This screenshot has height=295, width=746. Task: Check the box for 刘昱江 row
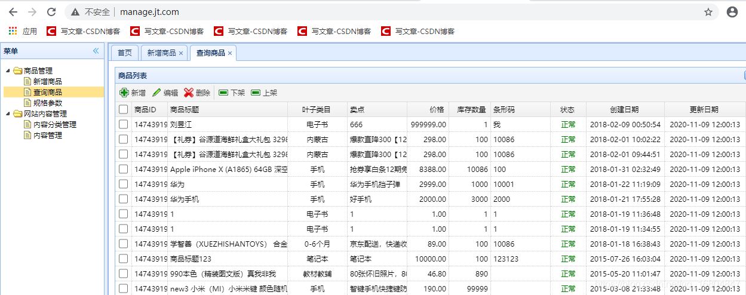[123, 124]
